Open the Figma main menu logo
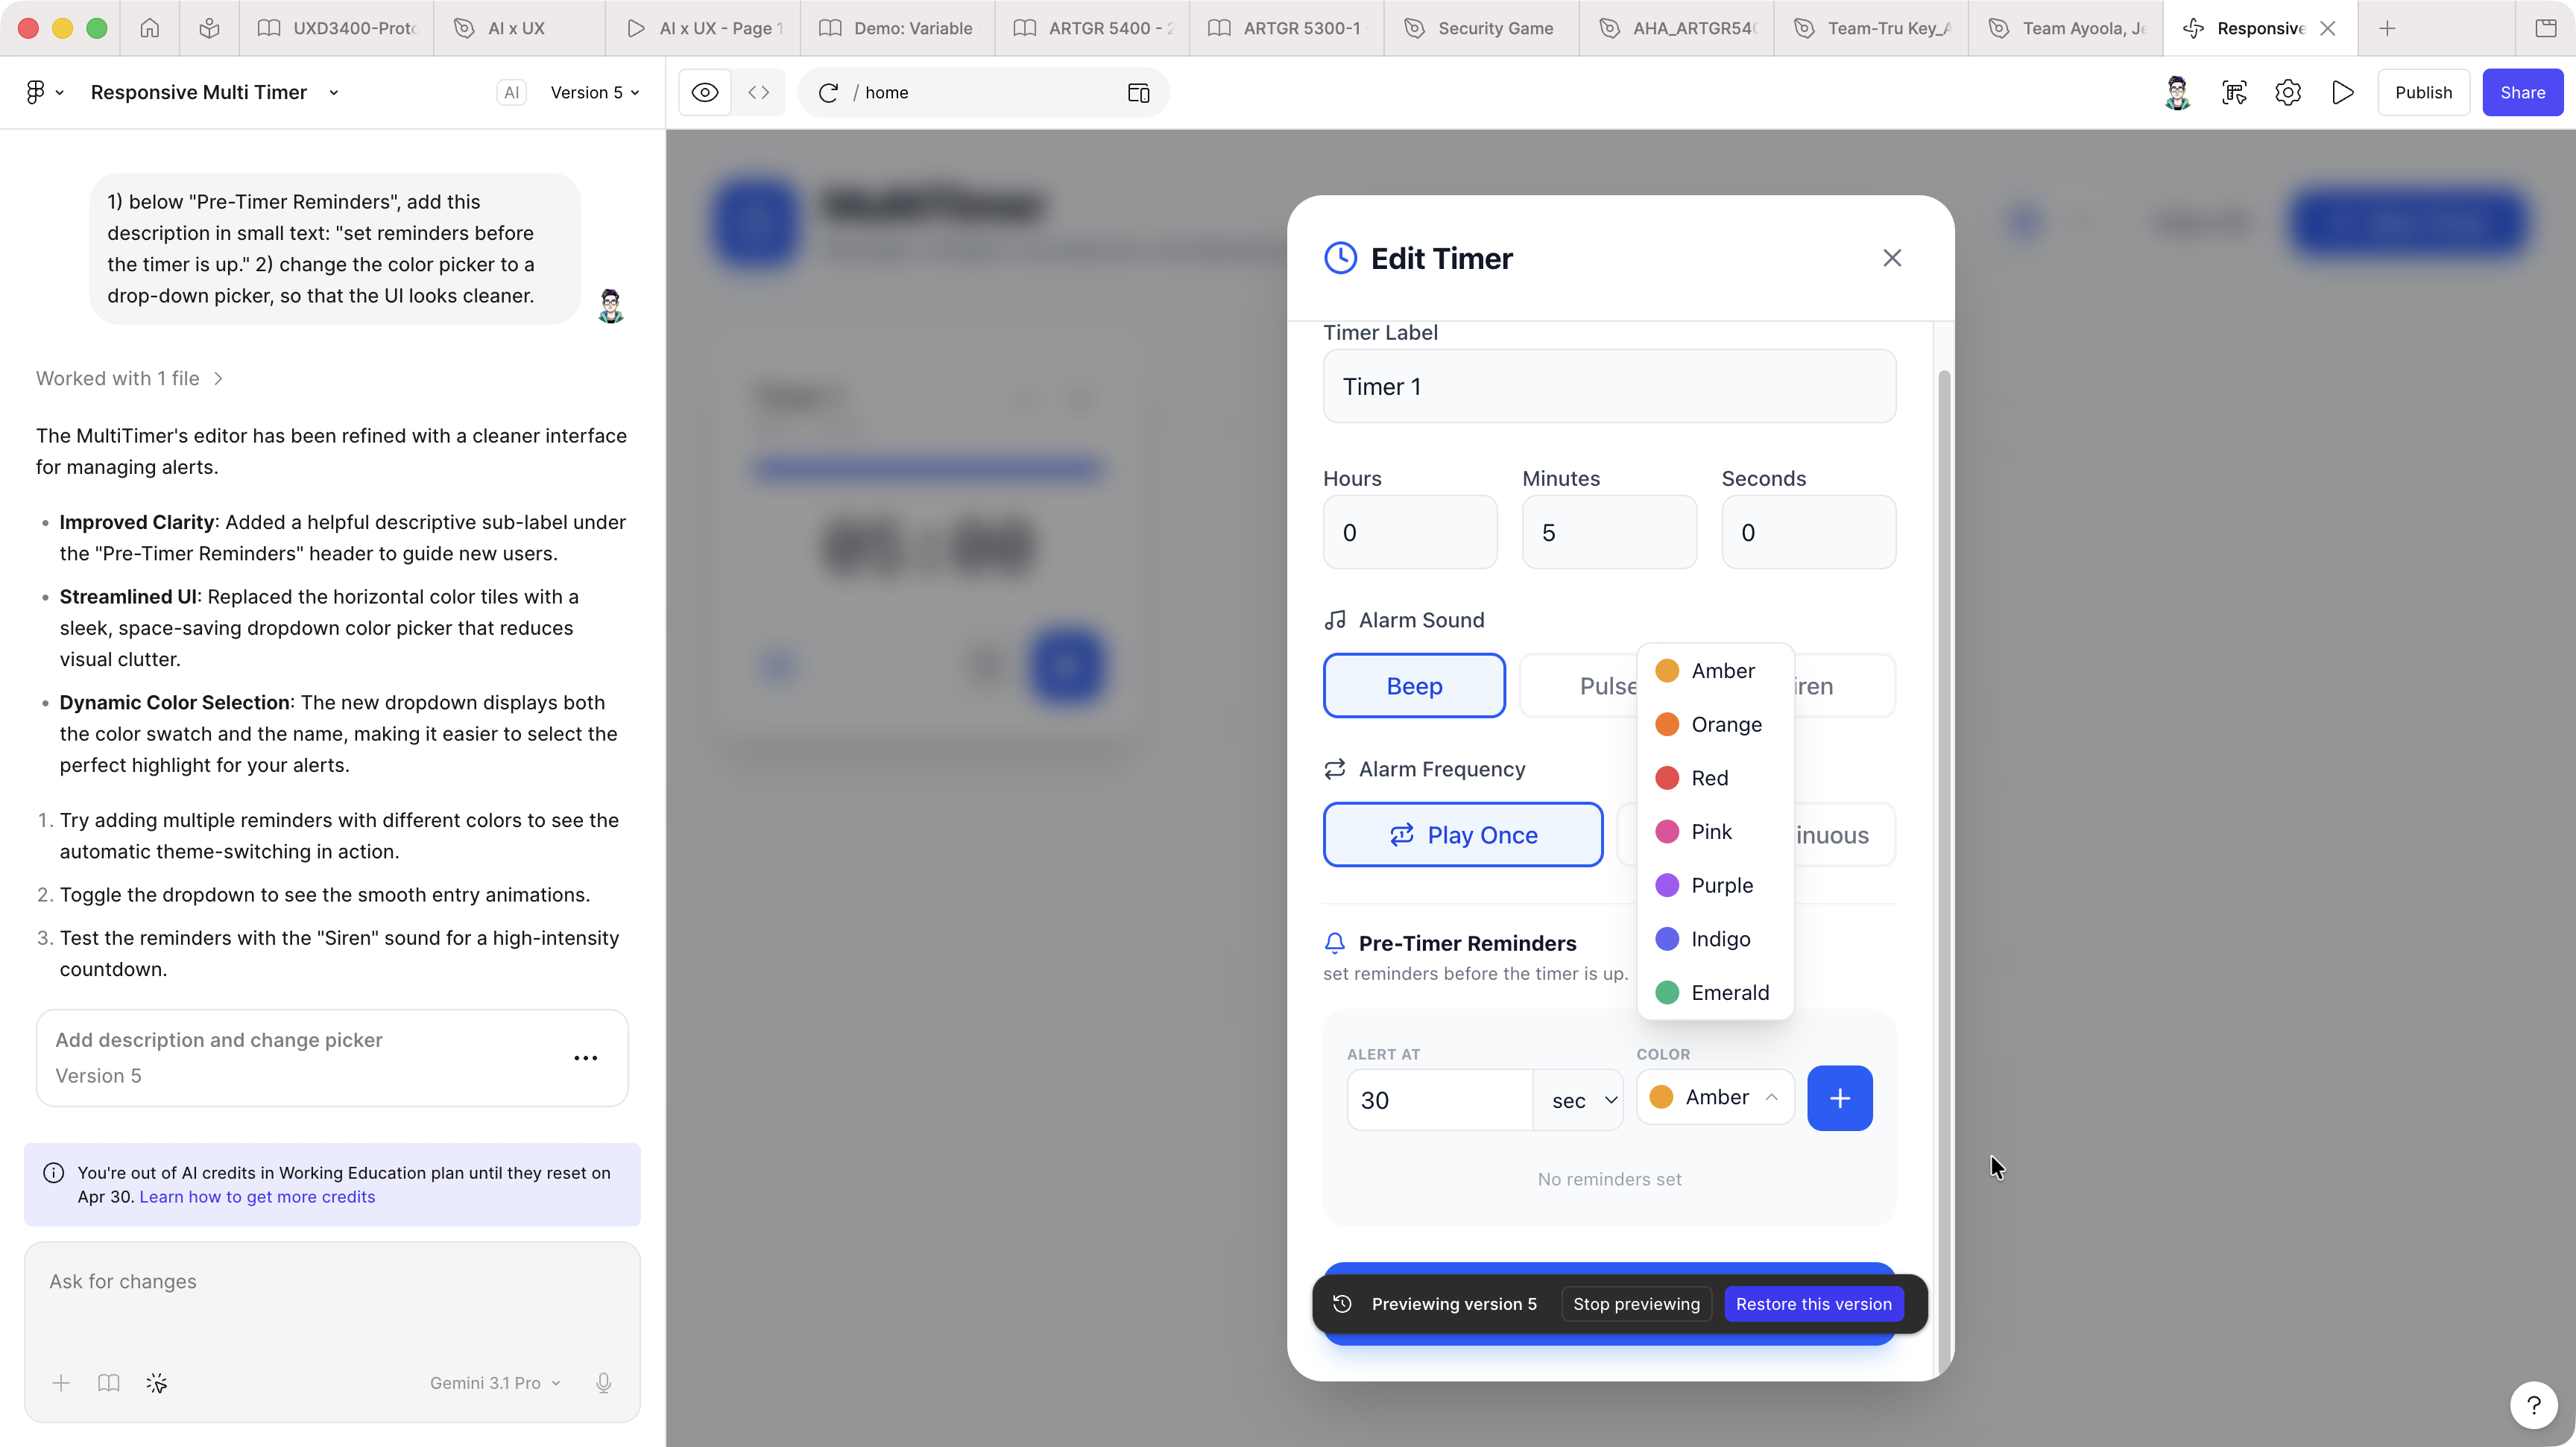 (x=36, y=92)
